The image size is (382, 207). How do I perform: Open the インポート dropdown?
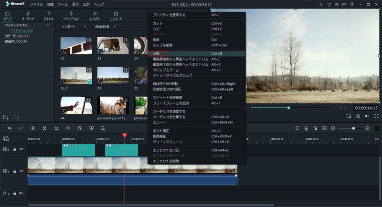(74, 26)
